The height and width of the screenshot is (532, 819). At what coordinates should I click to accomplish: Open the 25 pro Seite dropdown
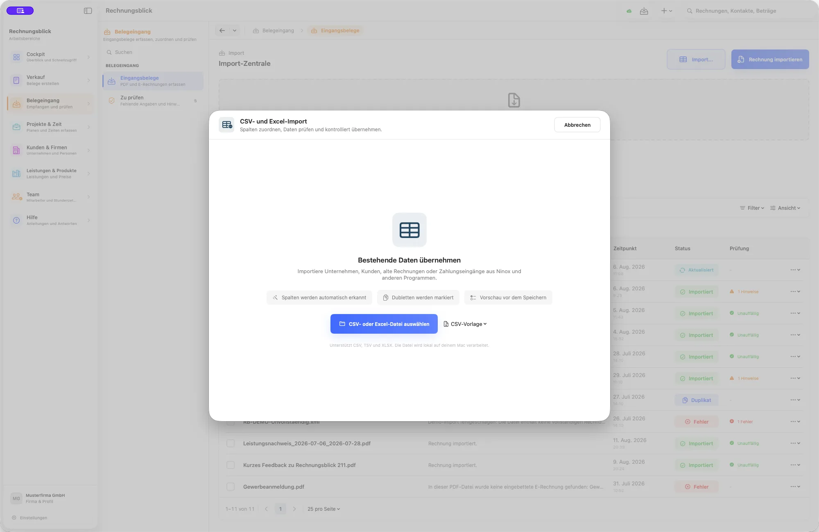click(324, 509)
